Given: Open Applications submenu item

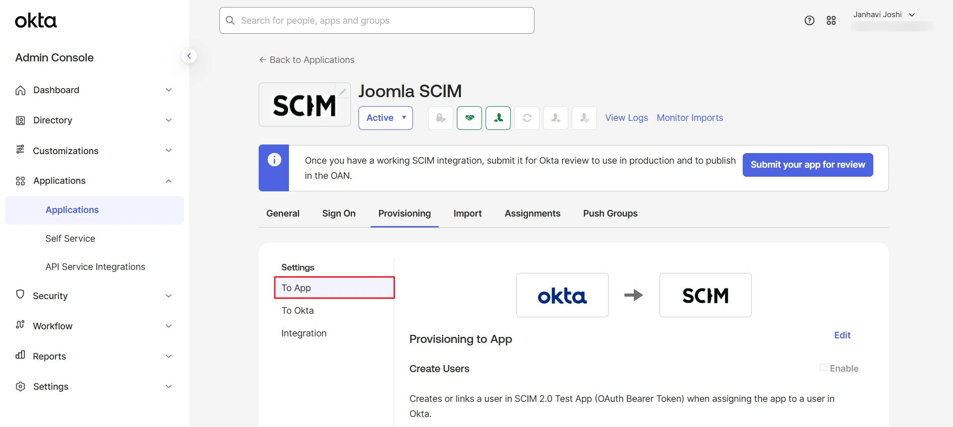Looking at the screenshot, I should coord(94,210).
